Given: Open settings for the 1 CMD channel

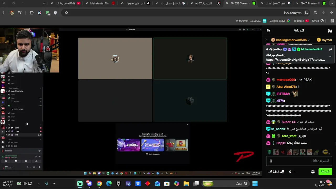Looking at the screenshot, I should pyautogui.click(x=41, y=135).
